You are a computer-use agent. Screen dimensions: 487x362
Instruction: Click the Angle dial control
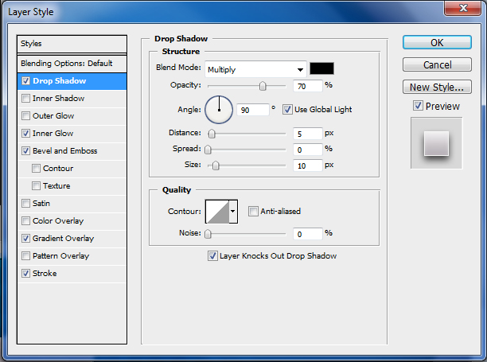(x=219, y=110)
